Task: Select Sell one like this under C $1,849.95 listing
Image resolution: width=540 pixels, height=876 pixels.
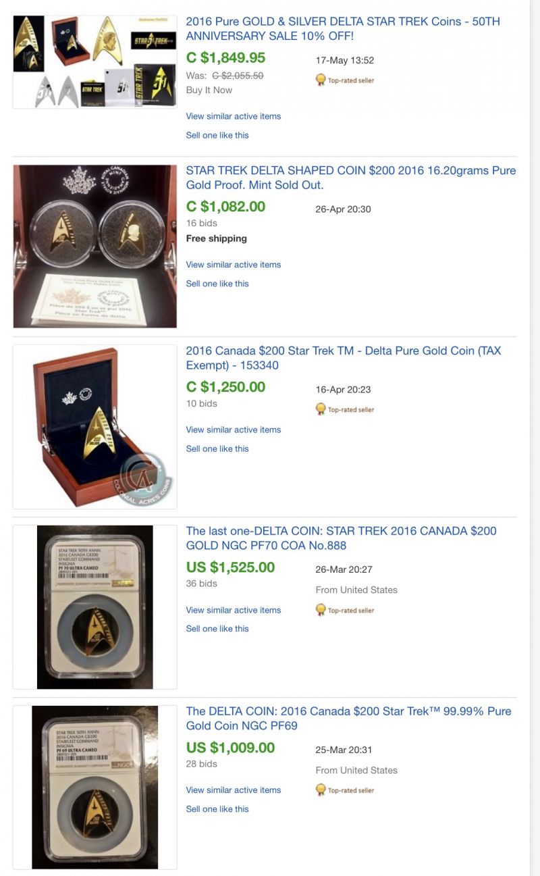Action: point(217,135)
